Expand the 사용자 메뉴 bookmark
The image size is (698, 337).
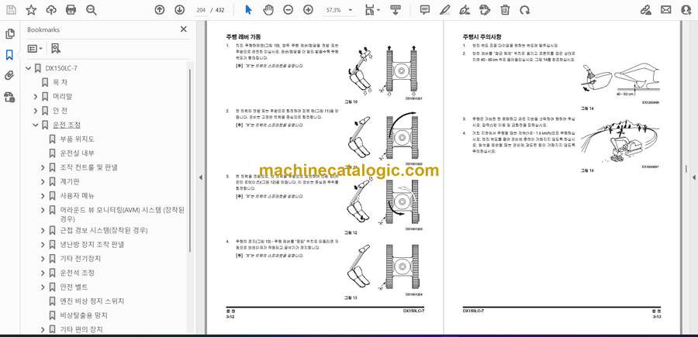pyautogui.click(x=43, y=196)
